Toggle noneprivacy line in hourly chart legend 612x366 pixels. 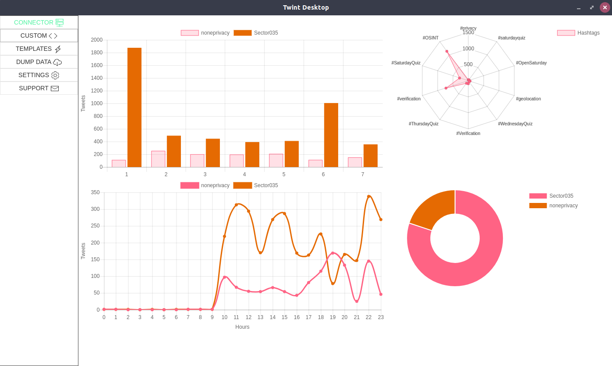pos(190,185)
